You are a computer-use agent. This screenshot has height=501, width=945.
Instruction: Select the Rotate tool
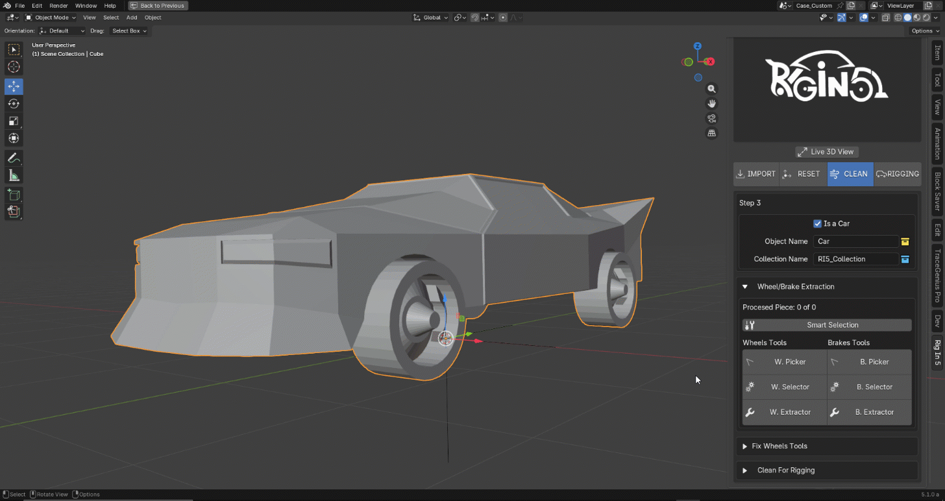14,104
